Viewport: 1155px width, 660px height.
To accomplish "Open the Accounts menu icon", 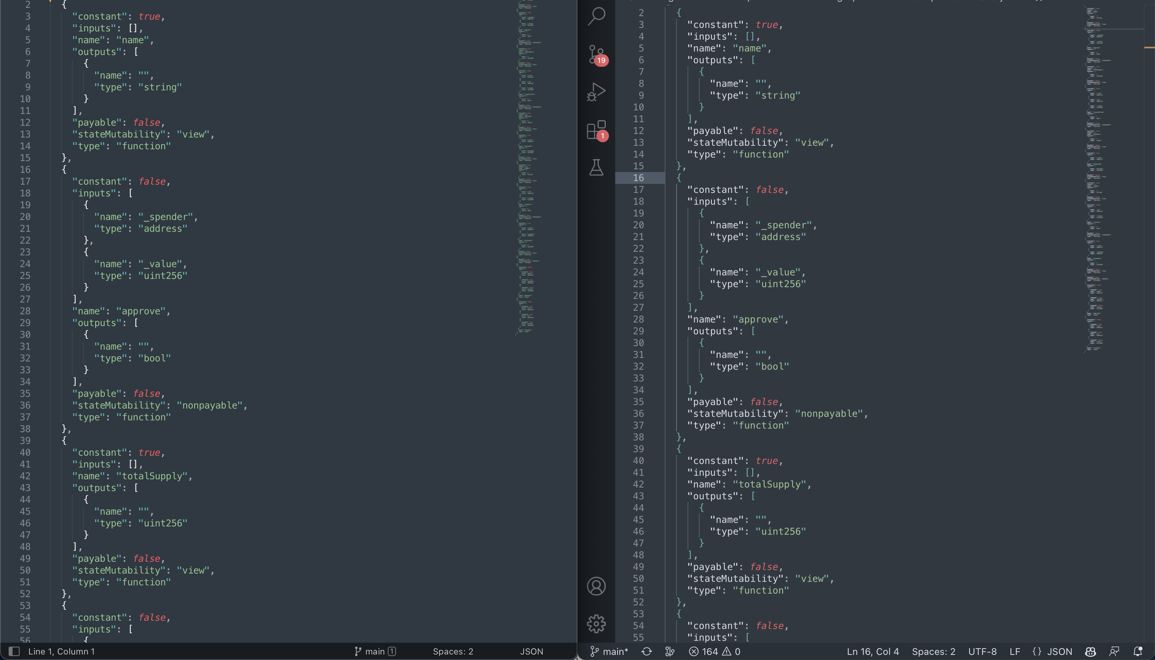I will pos(596,586).
